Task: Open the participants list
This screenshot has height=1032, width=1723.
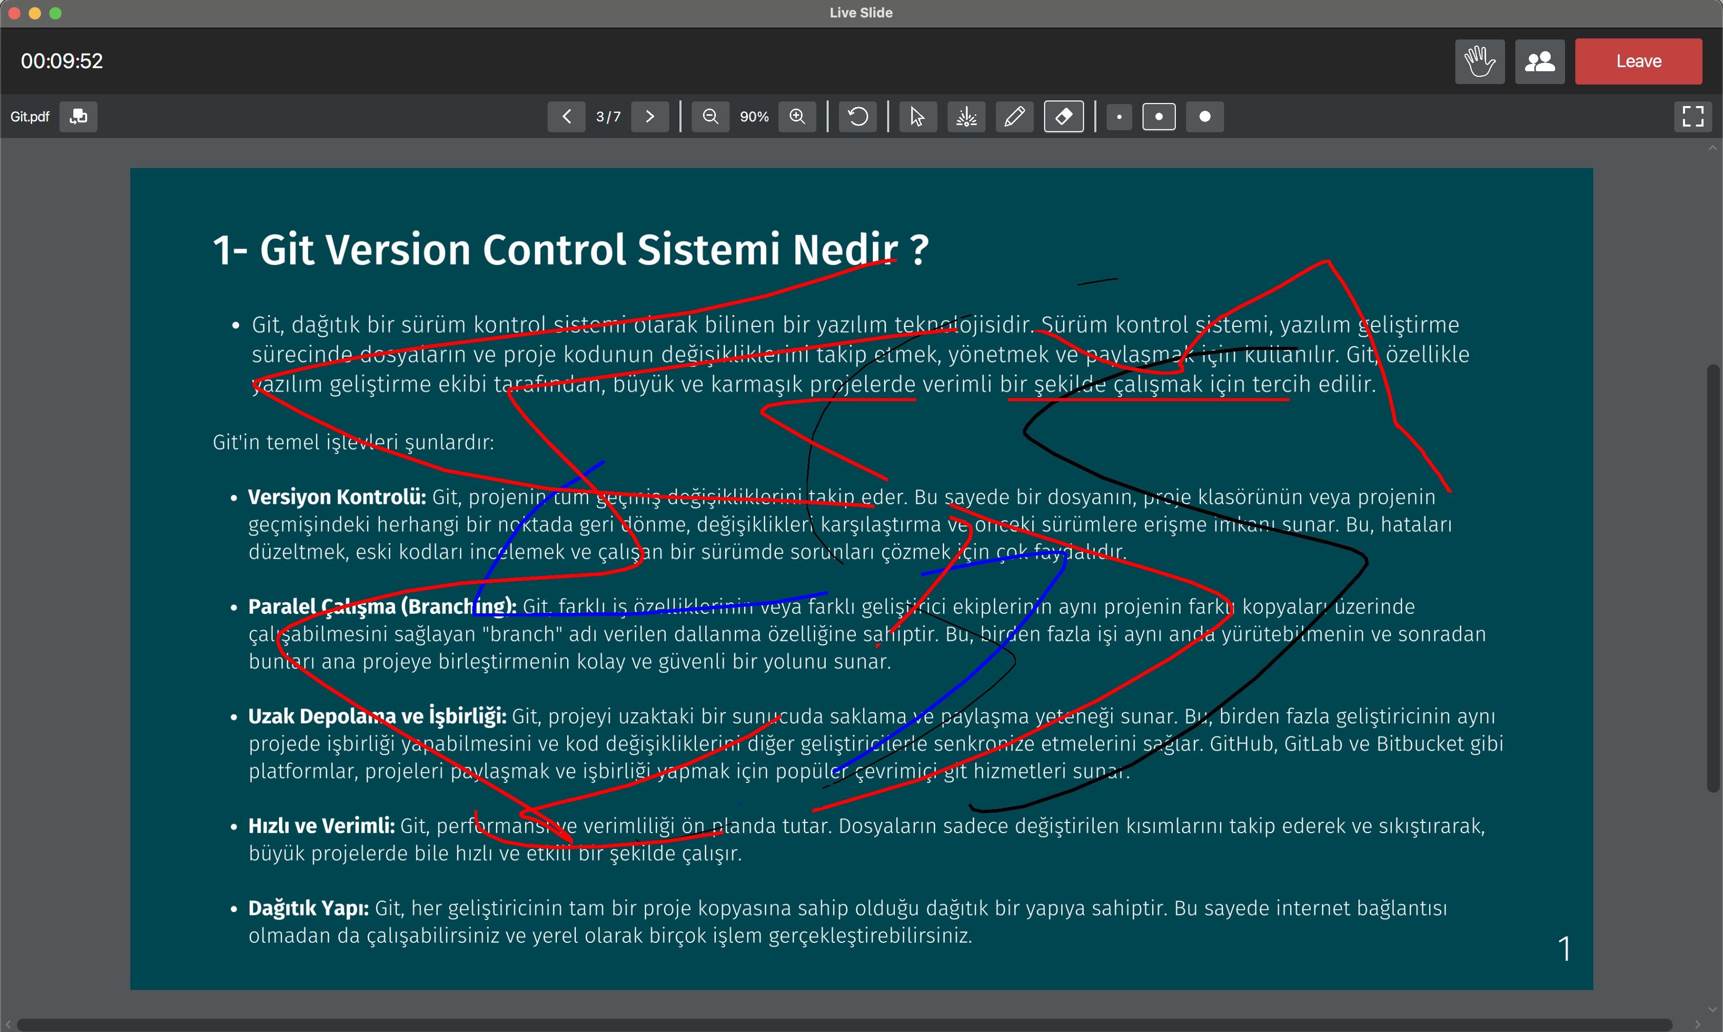Action: (1539, 61)
